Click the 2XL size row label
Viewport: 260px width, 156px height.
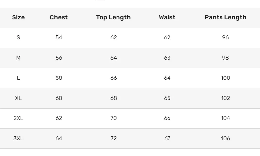tap(18, 118)
